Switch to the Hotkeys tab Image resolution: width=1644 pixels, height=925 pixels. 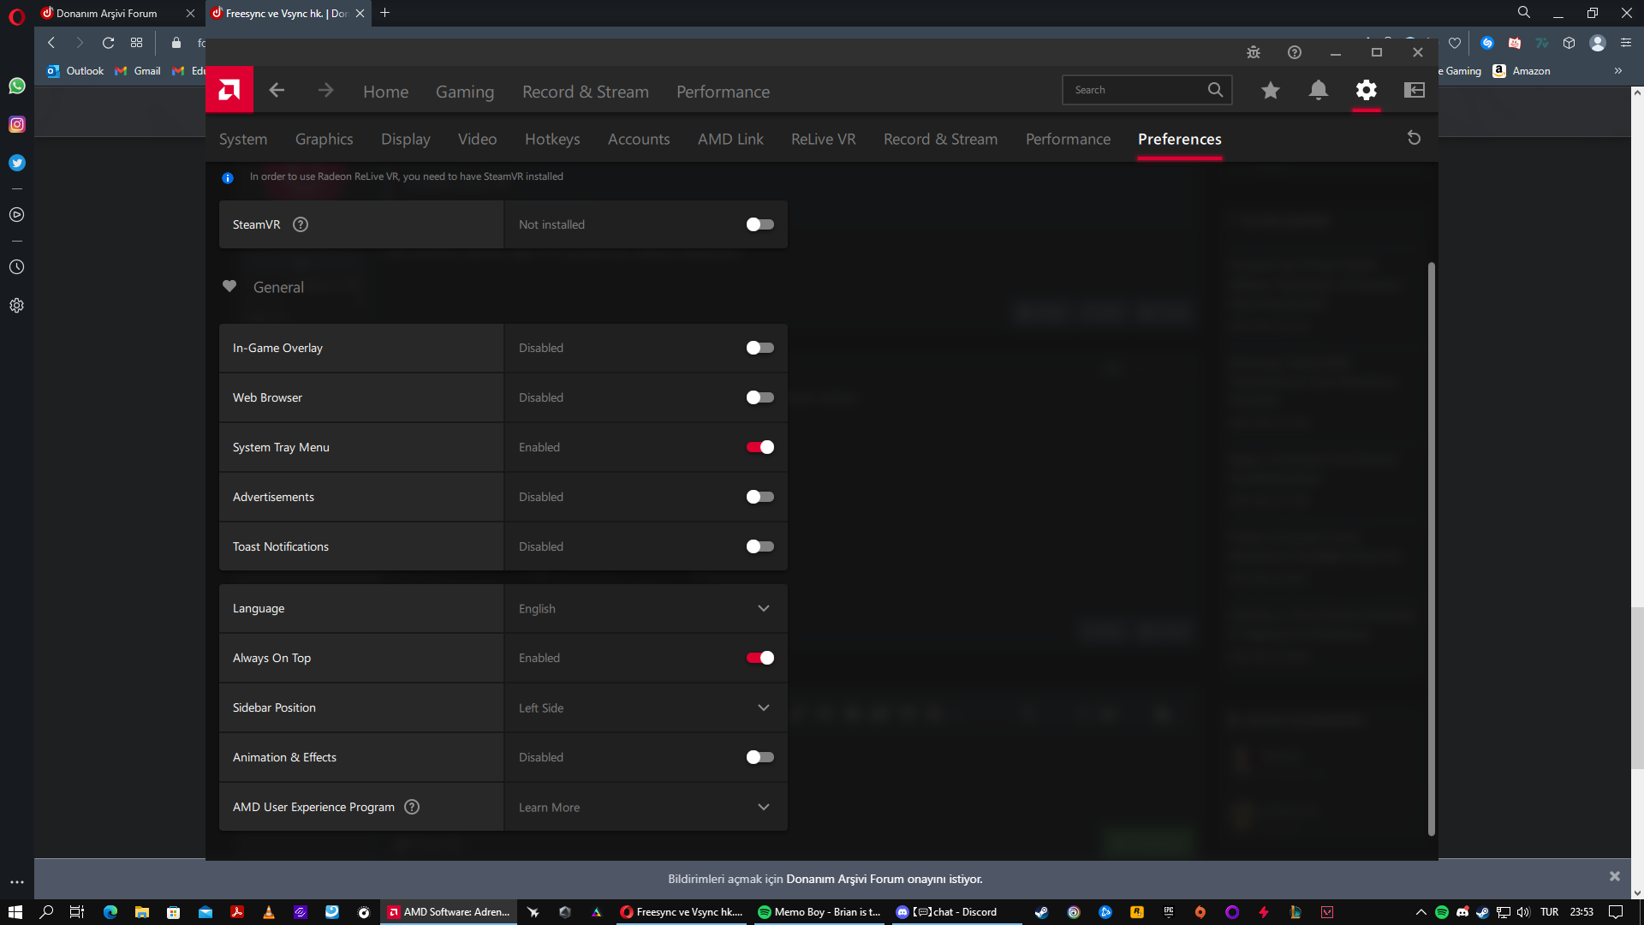coord(551,139)
